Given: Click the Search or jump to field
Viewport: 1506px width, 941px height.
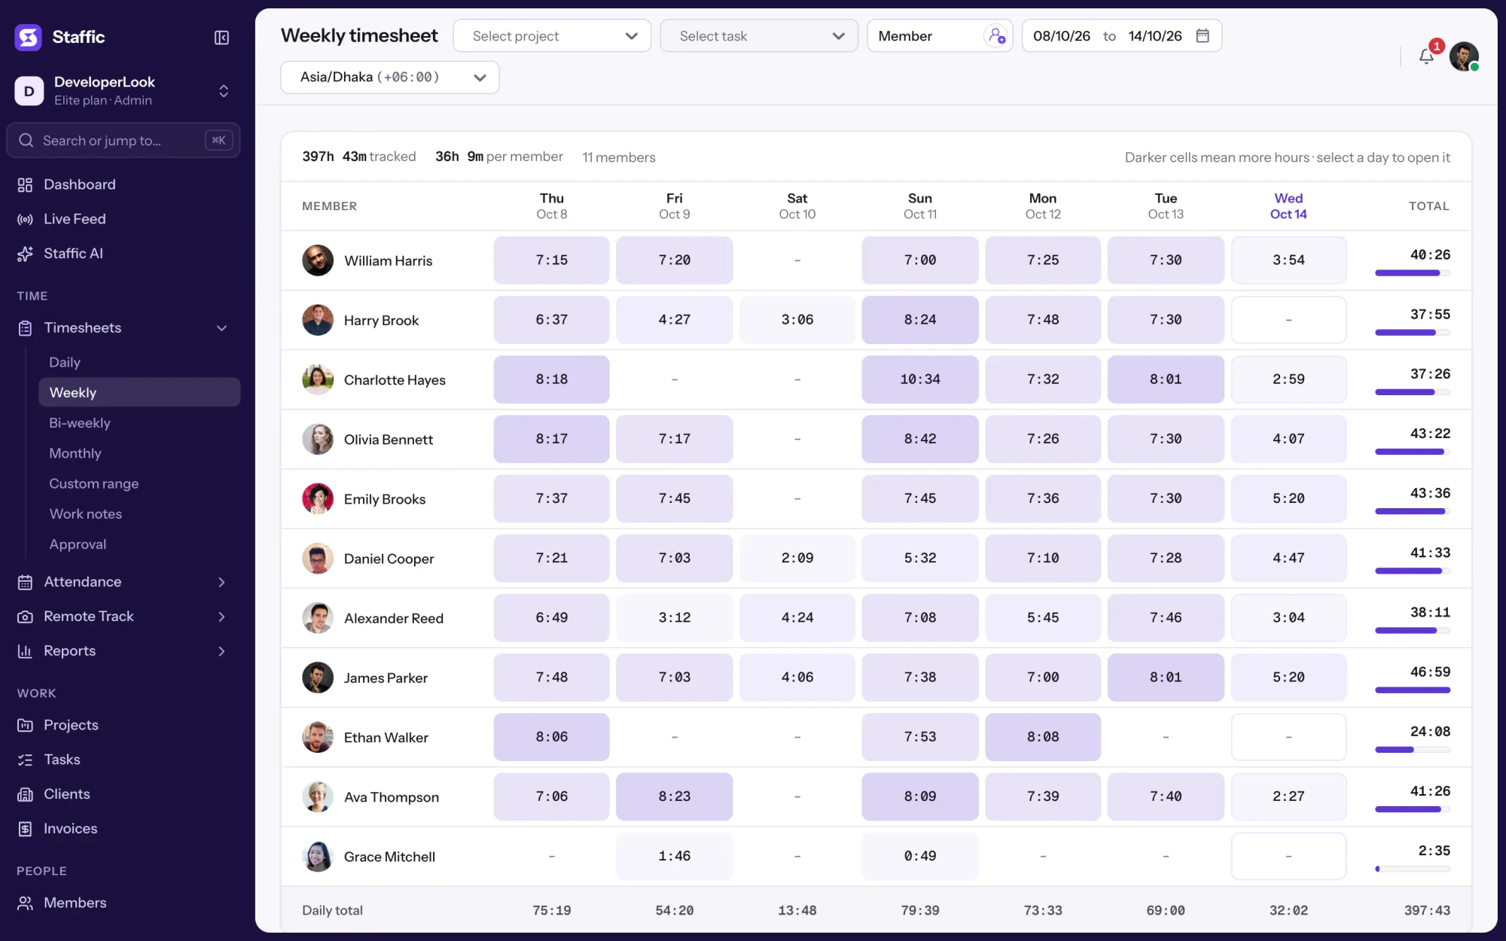Looking at the screenshot, I should point(123,141).
